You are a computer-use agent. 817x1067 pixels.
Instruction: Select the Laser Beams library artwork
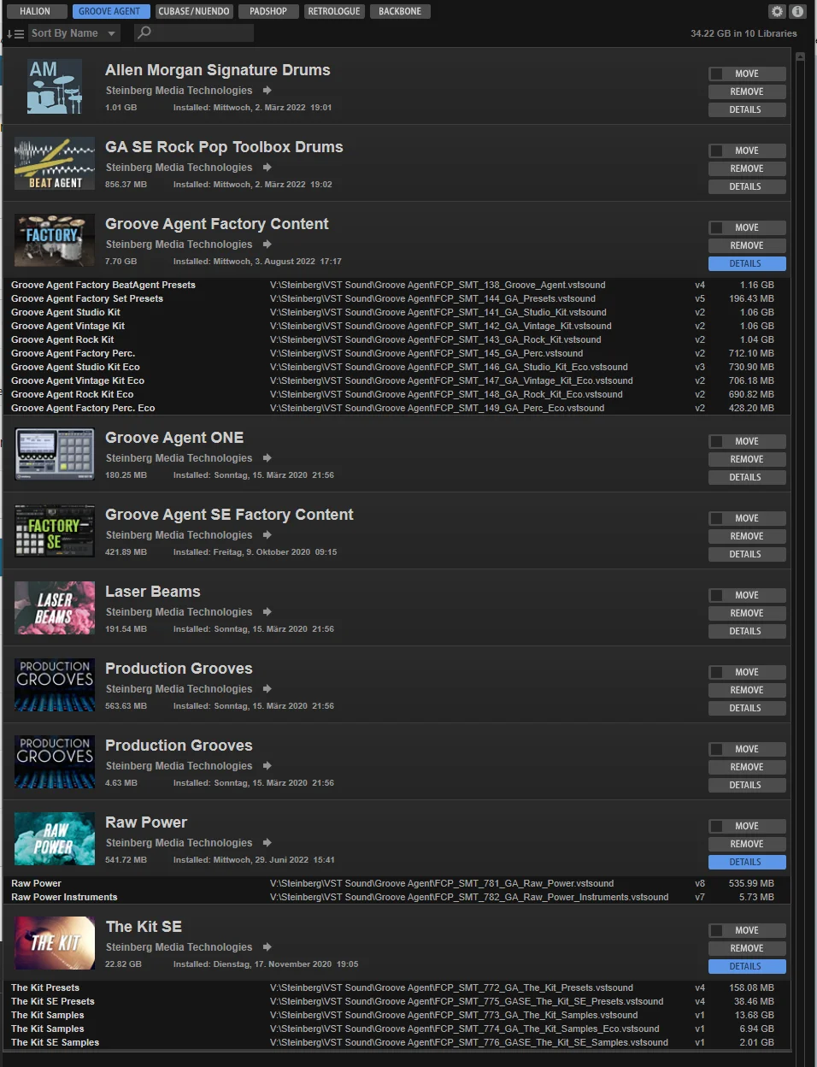[x=55, y=608]
